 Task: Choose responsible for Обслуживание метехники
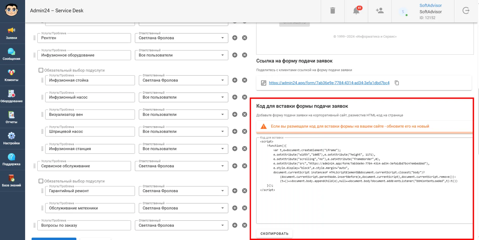coord(183,208)
